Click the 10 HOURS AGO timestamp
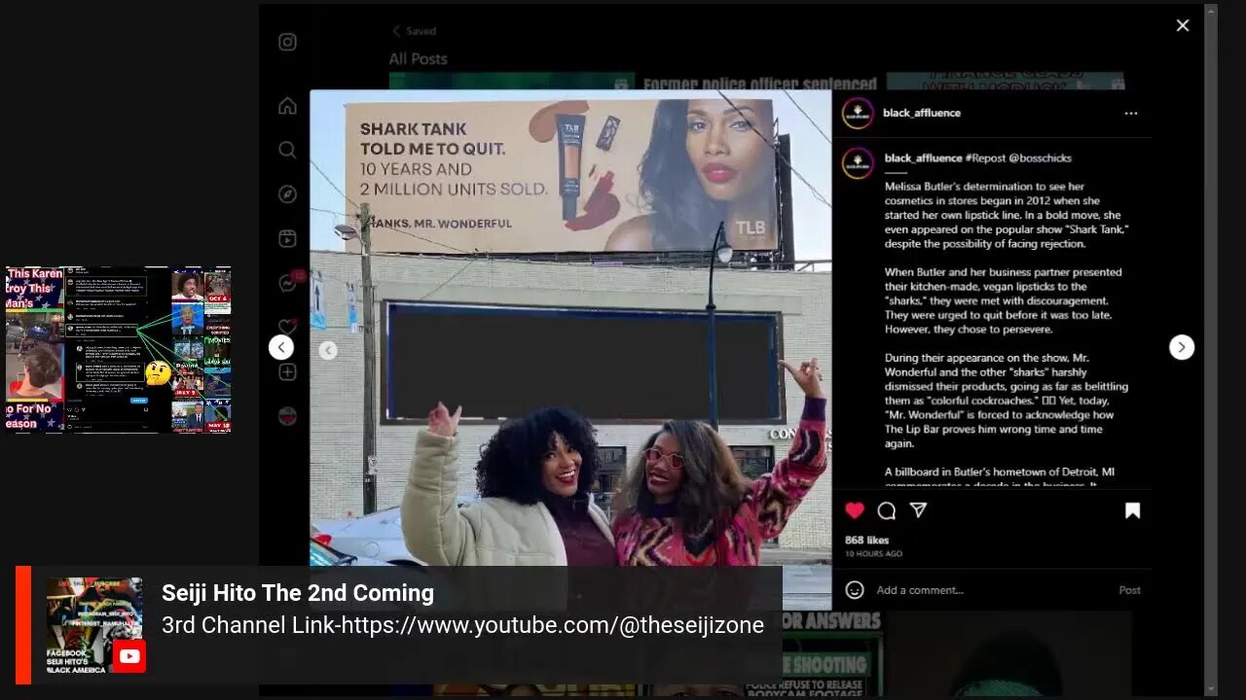The image size is (1246, 700). coord(873,554)
